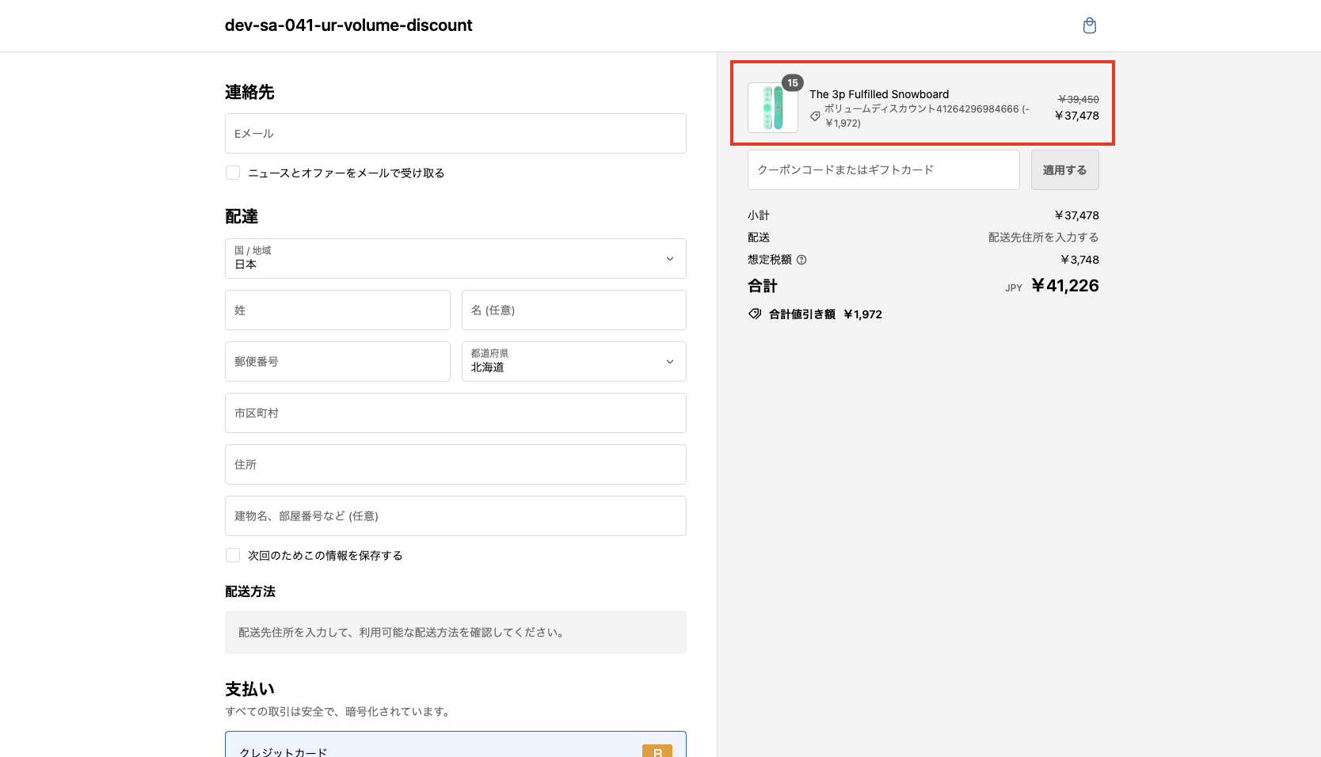Click the 適用する coupon apply button

tap(1064, 169)
